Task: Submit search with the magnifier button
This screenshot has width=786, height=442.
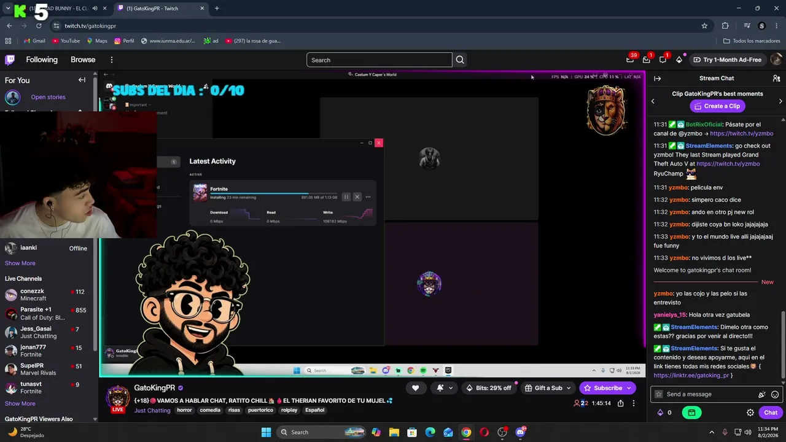Action: pyautogui.click(x=460, y=60)
